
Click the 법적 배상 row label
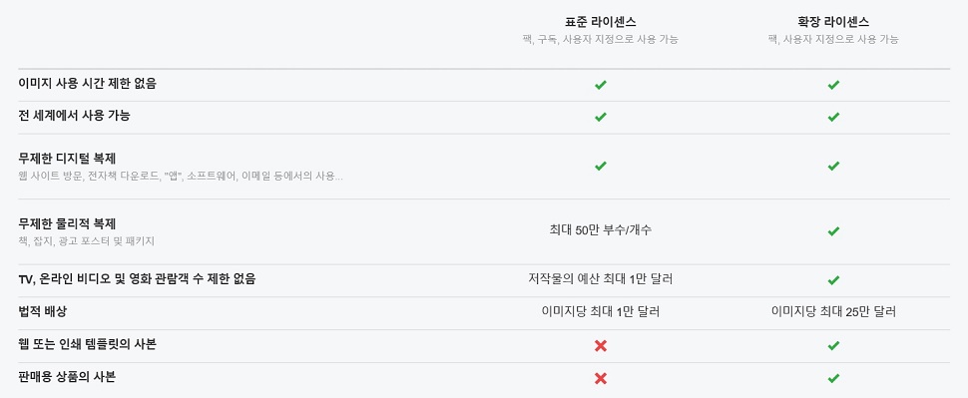[x=43, y=311]
